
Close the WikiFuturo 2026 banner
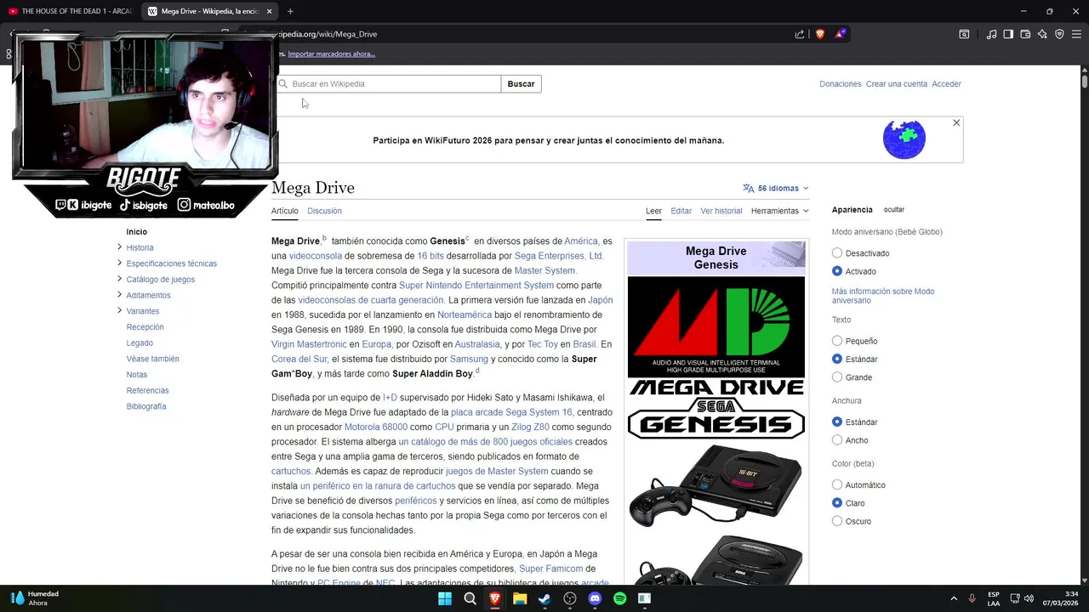(956, 123)
